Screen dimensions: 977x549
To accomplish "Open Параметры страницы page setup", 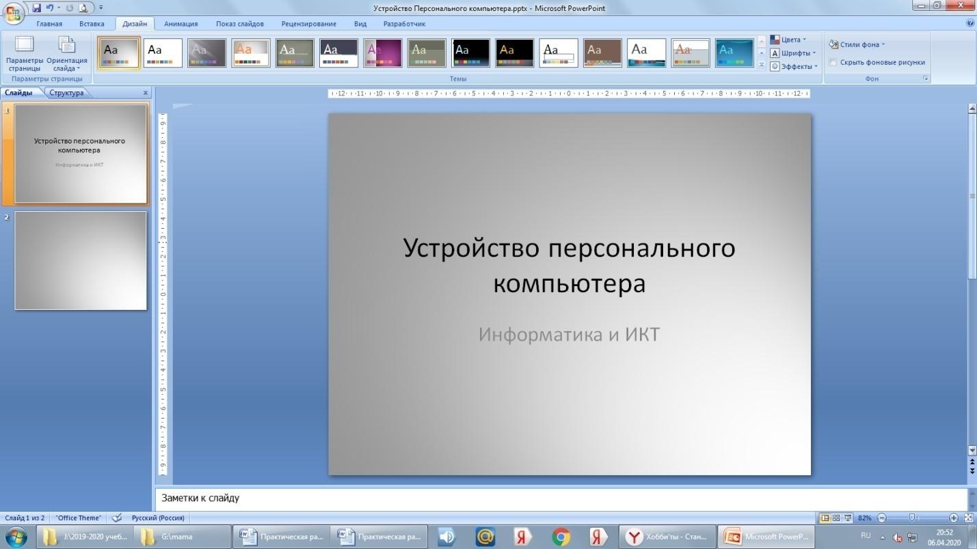I will point(25,54).
